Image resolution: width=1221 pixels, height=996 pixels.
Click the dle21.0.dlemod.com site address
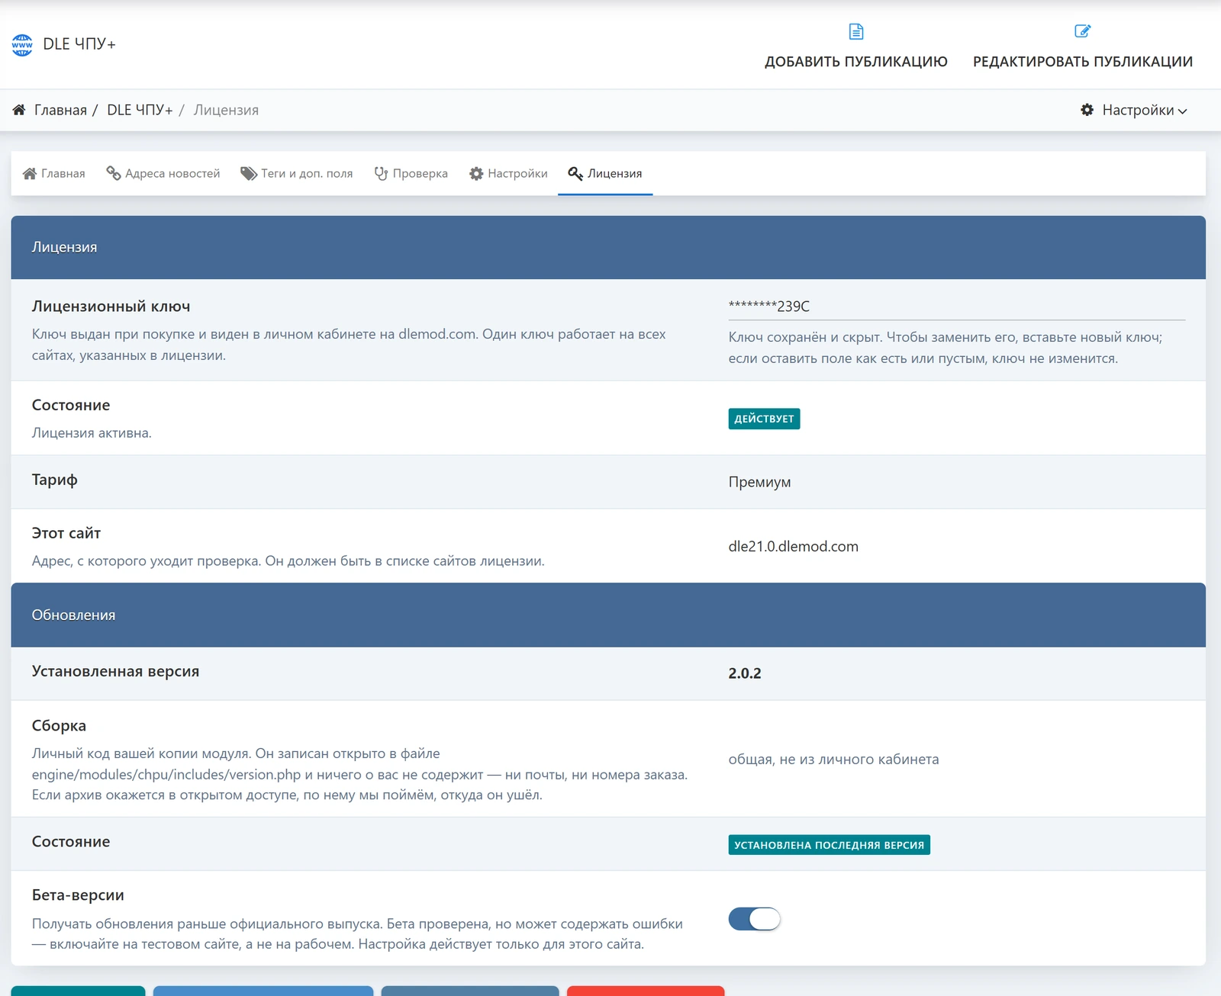(794, 546)
